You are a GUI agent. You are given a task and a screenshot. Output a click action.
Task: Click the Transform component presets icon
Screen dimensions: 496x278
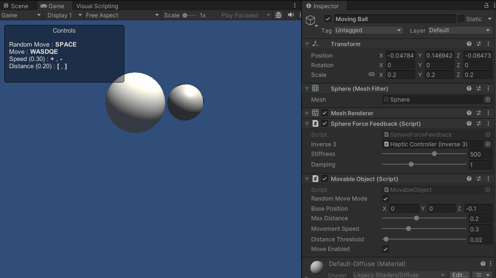tap(478, 44)
